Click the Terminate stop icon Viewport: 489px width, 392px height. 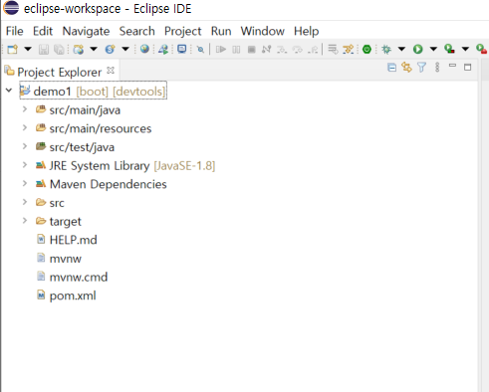[251, 50]
